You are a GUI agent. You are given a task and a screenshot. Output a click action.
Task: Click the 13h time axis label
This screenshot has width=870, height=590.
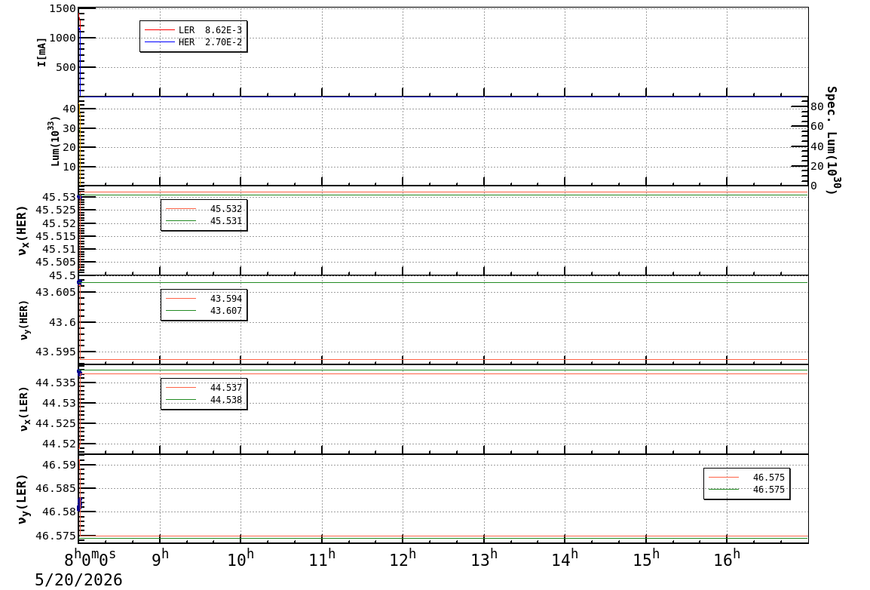pos(485,558)
